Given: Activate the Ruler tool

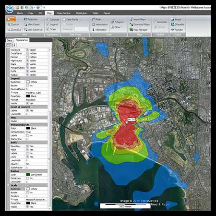Looking at the screenshot, I should (x=96, y=19).
